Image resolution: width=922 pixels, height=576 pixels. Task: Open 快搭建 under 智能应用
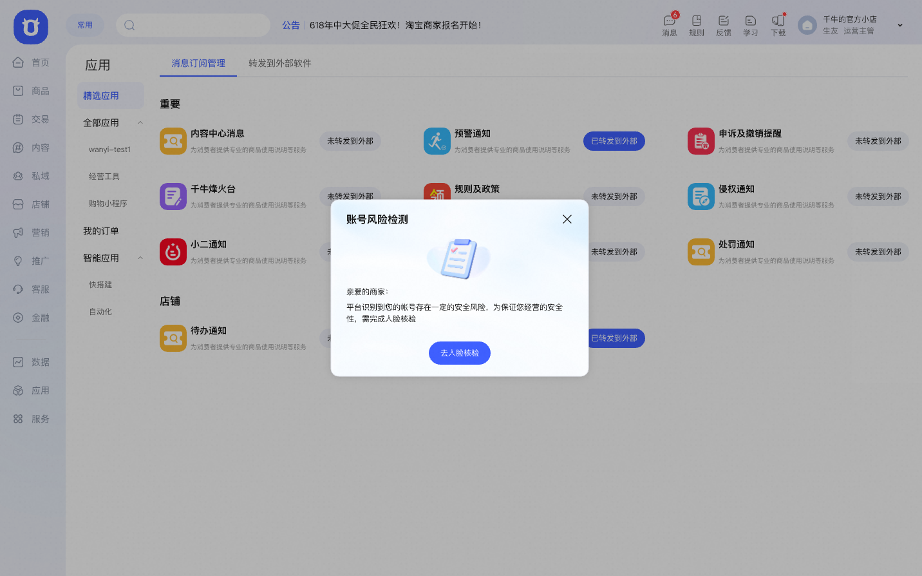point(100,285)
